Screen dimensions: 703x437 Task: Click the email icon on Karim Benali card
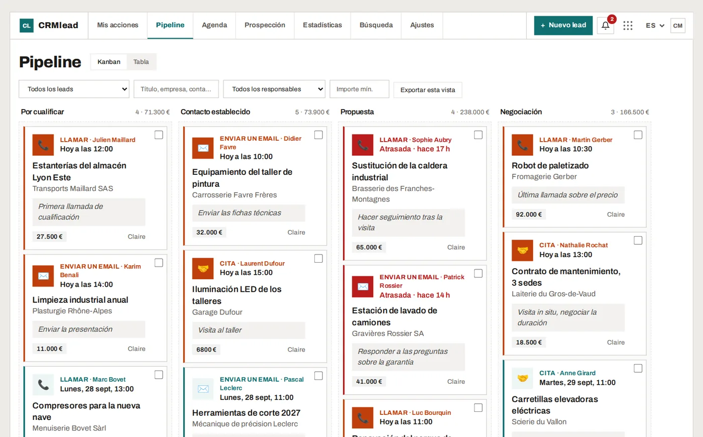tap(43, 276)
